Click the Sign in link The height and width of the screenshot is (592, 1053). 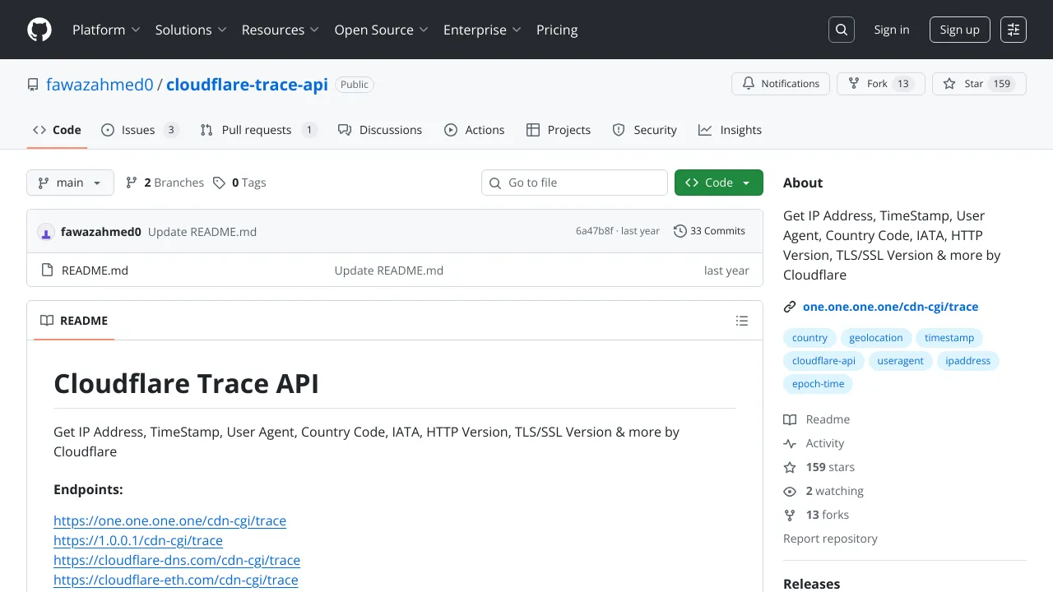tap(892, 30)
